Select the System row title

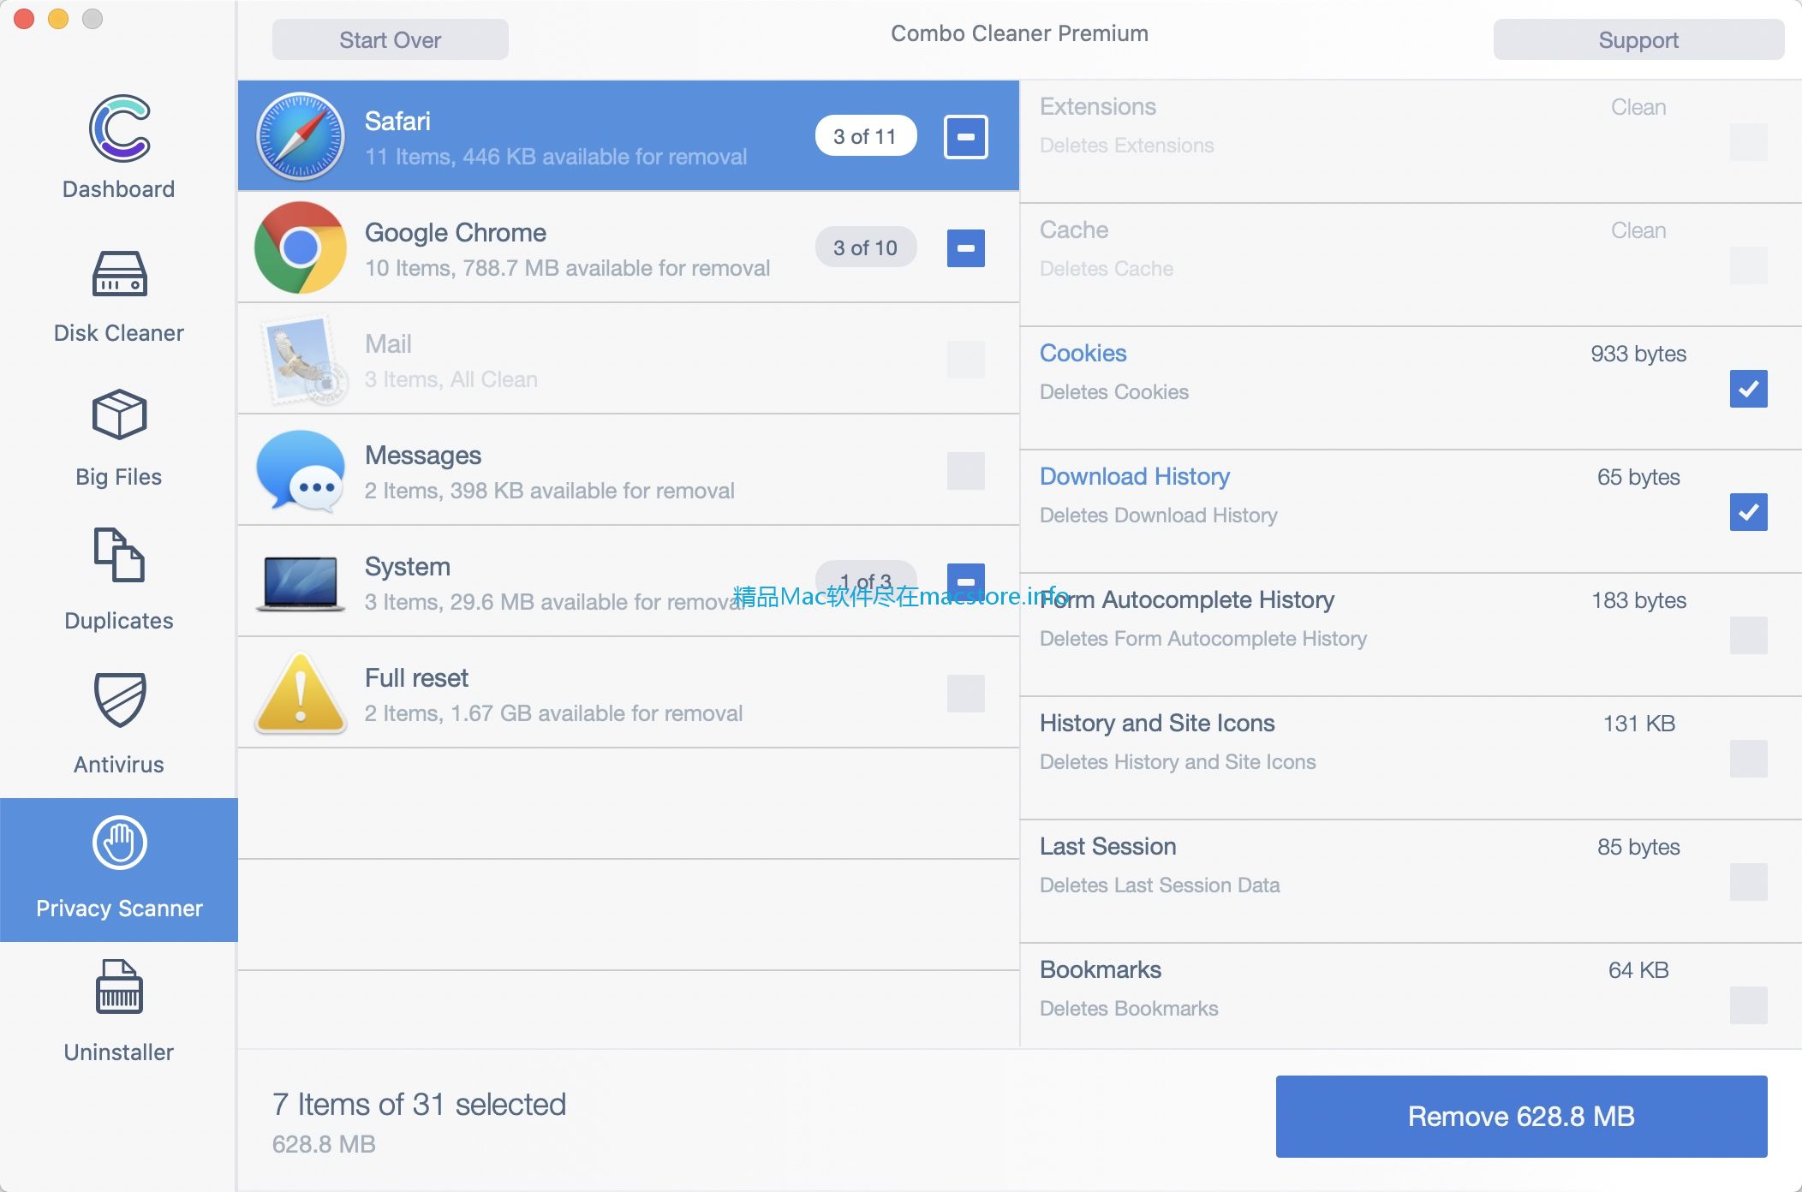coord(408,566)
